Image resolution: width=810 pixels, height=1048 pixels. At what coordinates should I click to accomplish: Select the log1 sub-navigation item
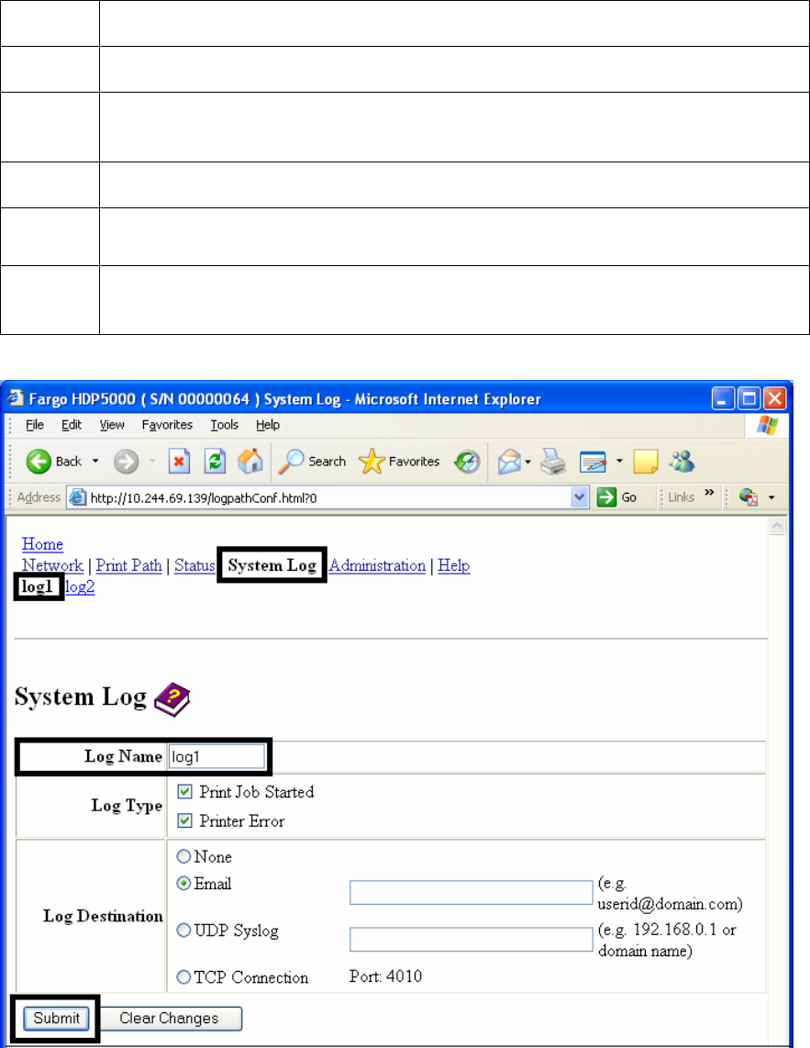38,586
